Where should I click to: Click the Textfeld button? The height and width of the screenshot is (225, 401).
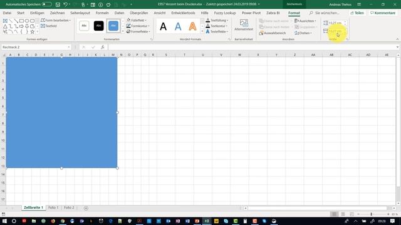(x=49, y=26)
